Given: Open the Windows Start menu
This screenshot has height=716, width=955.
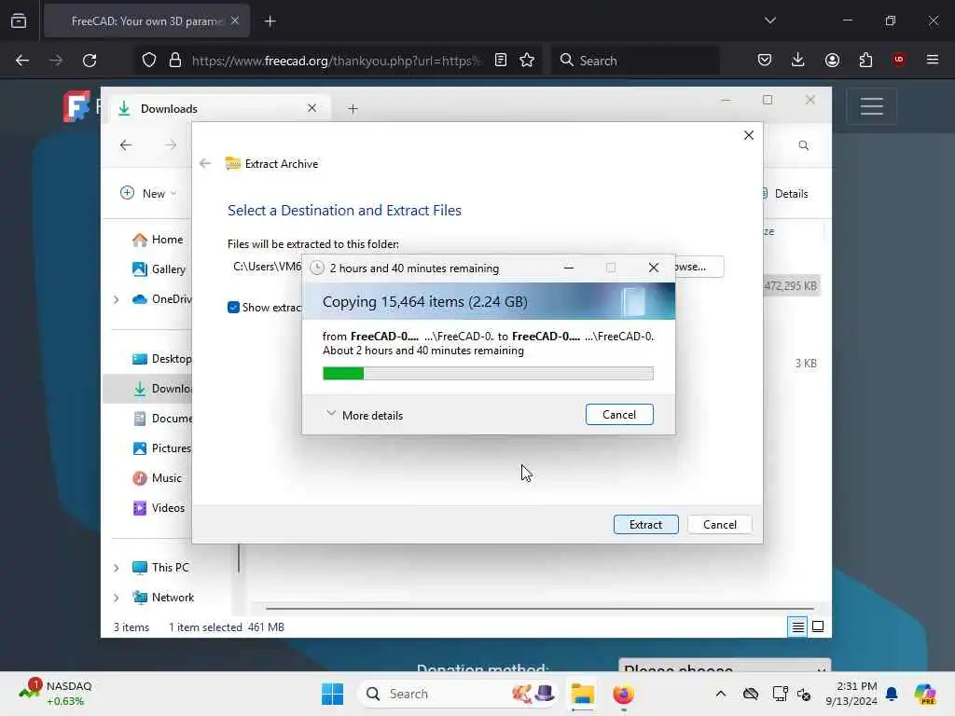Looking at the screenshot, I should click(333, 694).
